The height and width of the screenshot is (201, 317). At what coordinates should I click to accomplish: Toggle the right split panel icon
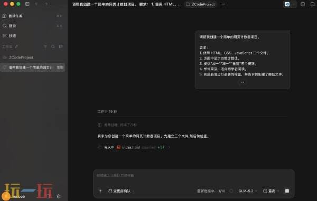[x=313, y=4]
